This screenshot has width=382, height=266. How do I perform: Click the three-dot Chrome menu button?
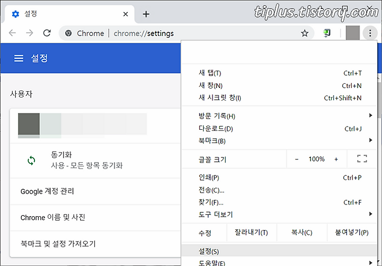[370, 33]
